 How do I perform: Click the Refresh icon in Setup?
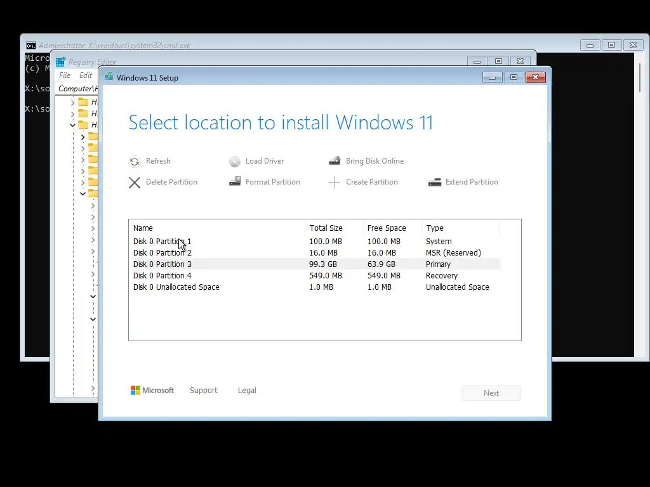click(x=135, y=162)
